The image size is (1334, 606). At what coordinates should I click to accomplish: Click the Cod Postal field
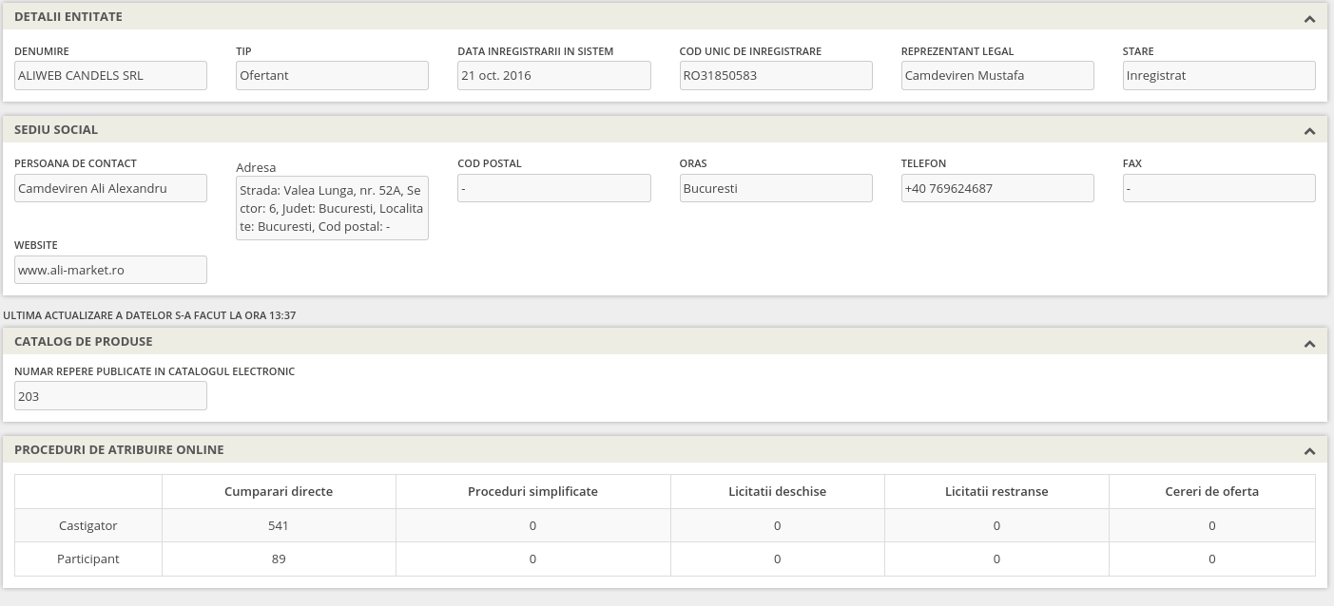[x=554, y=188]
